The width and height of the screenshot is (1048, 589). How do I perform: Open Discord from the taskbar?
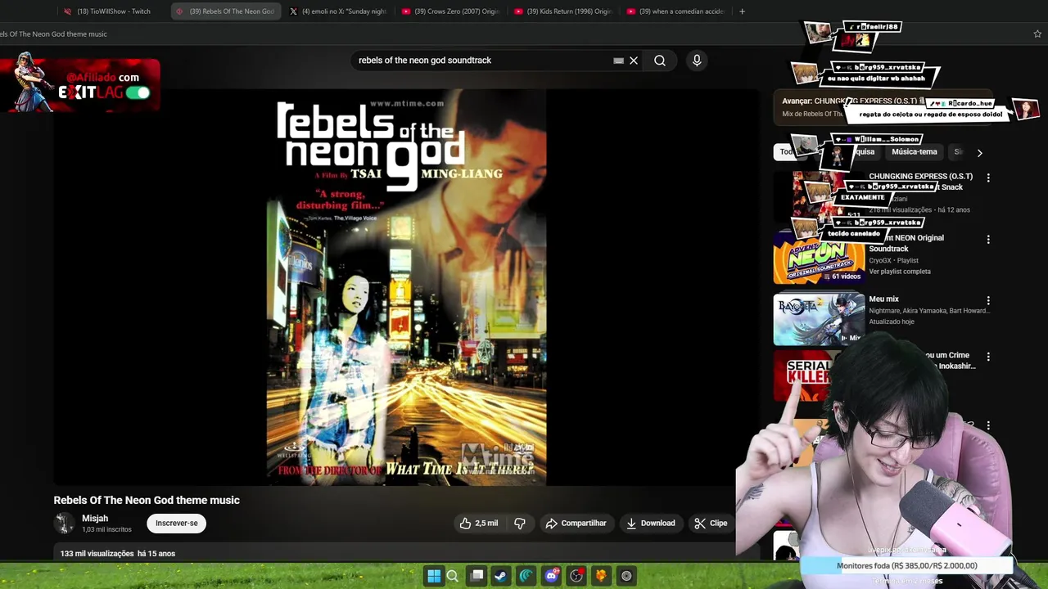coord(552,576)
